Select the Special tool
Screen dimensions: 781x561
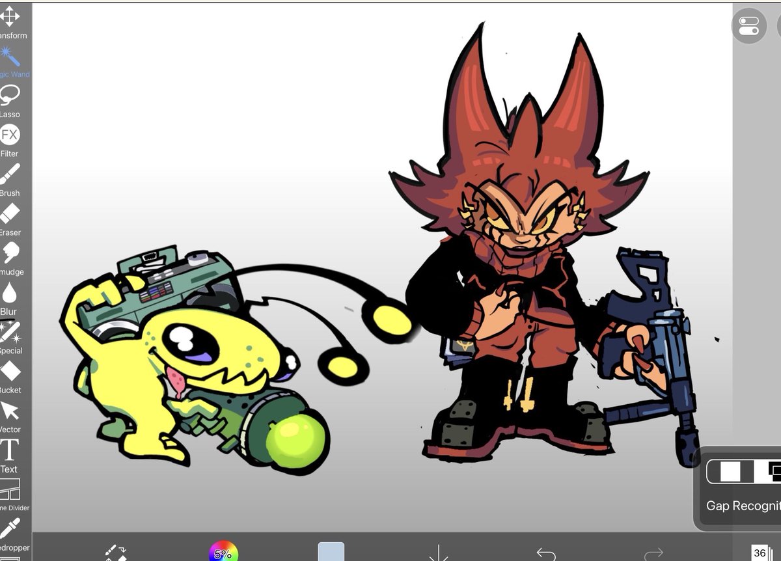click(10, 338)
